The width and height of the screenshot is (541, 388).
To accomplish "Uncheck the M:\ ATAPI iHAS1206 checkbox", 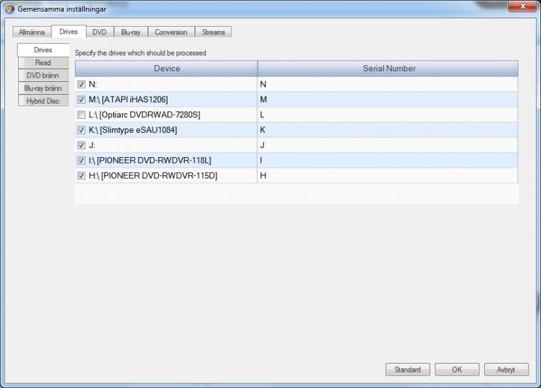I will [x=81, y=99].
